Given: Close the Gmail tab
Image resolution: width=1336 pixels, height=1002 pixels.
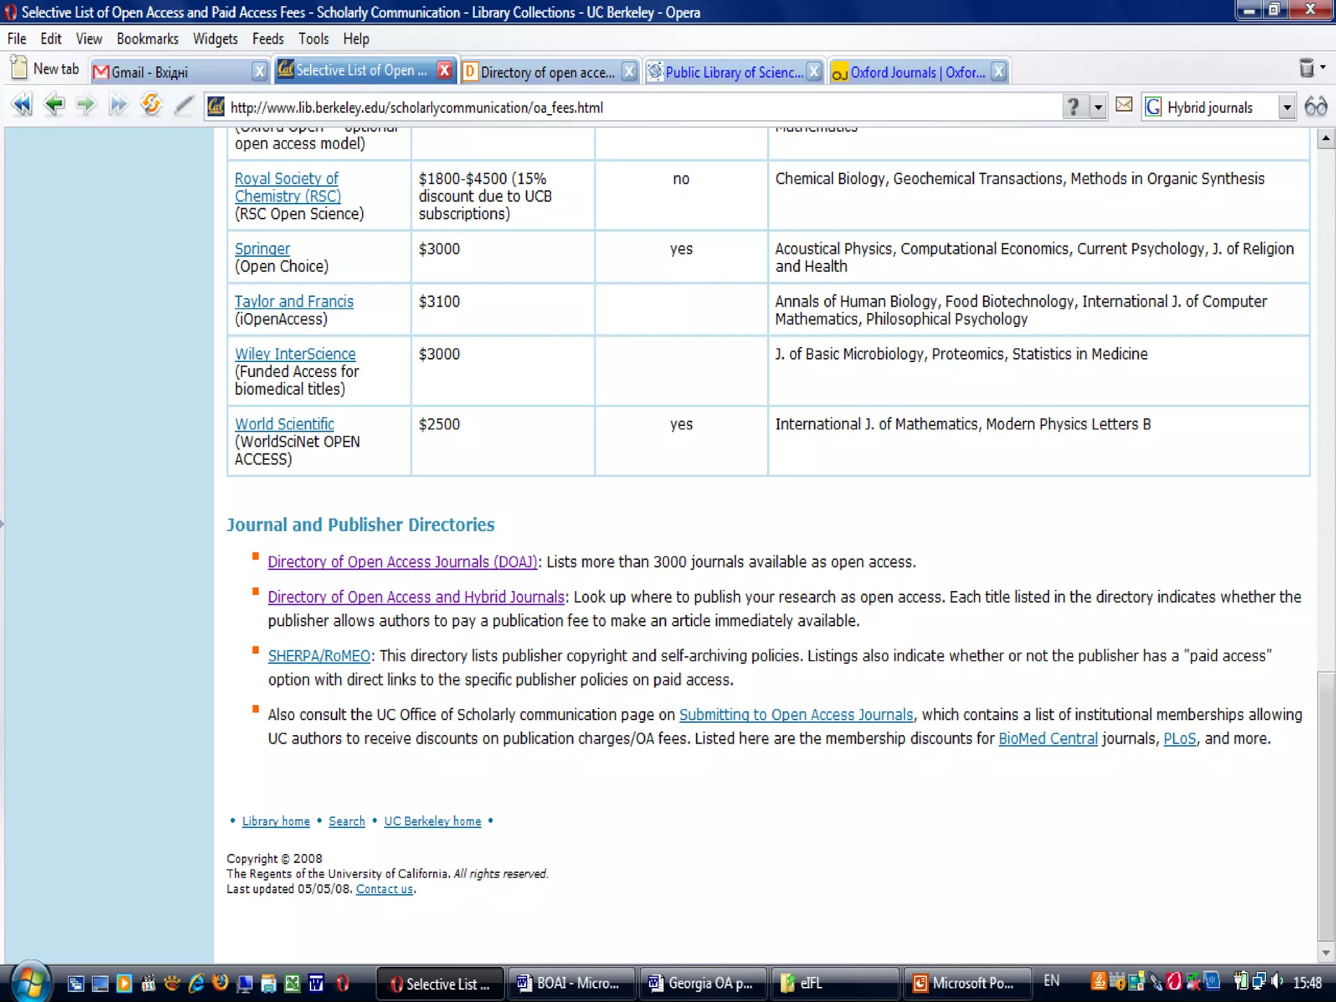Looking at the screenshot, I should coord(259,71).
